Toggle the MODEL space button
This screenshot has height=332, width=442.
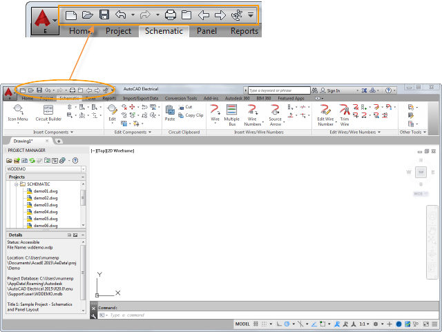pos(242,324)
